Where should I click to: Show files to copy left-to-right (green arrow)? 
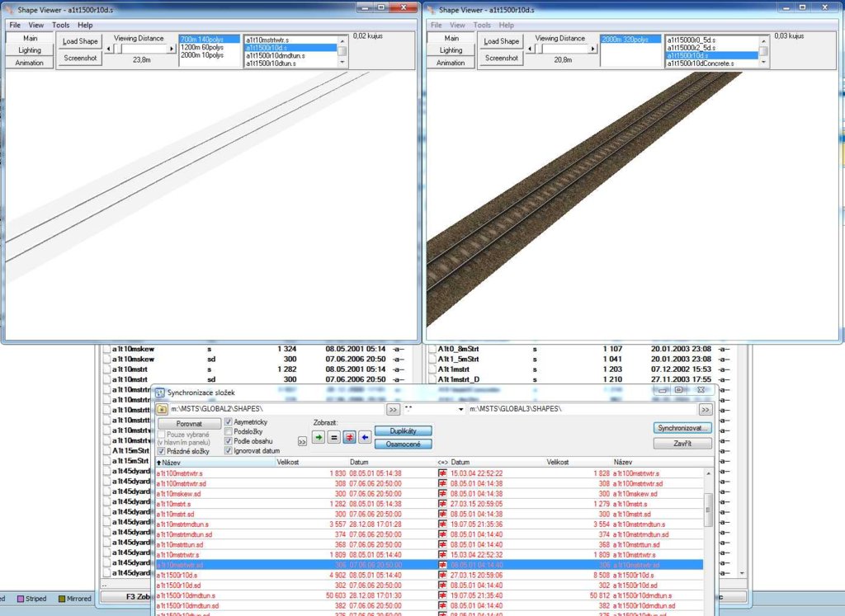pos(319,437)
